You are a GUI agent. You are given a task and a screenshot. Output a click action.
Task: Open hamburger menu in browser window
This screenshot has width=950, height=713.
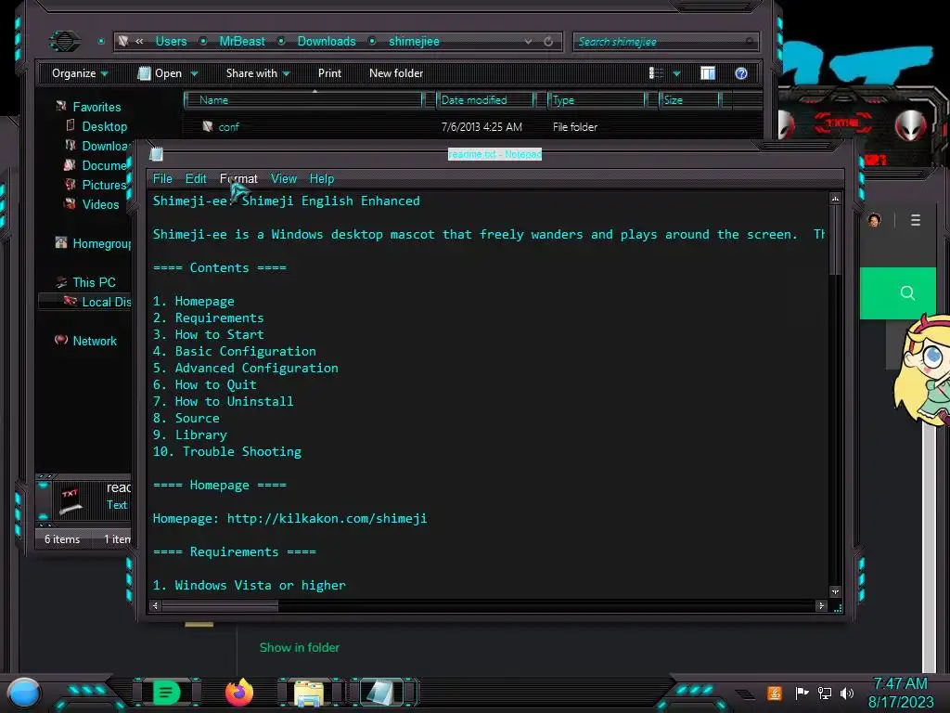[x=916, y=219]
